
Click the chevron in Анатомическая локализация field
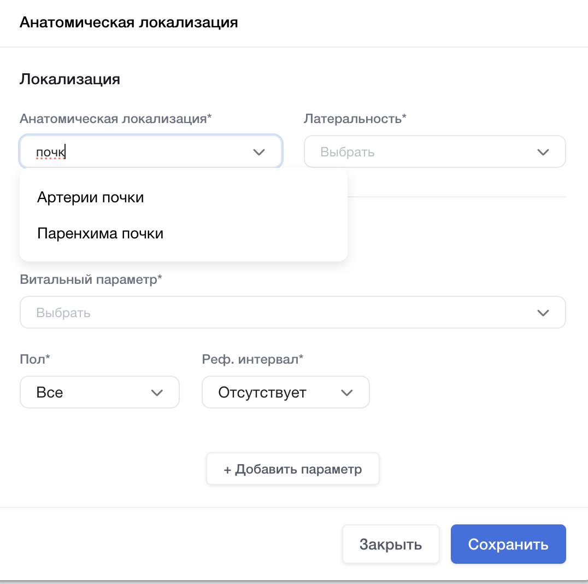(259, 152)
